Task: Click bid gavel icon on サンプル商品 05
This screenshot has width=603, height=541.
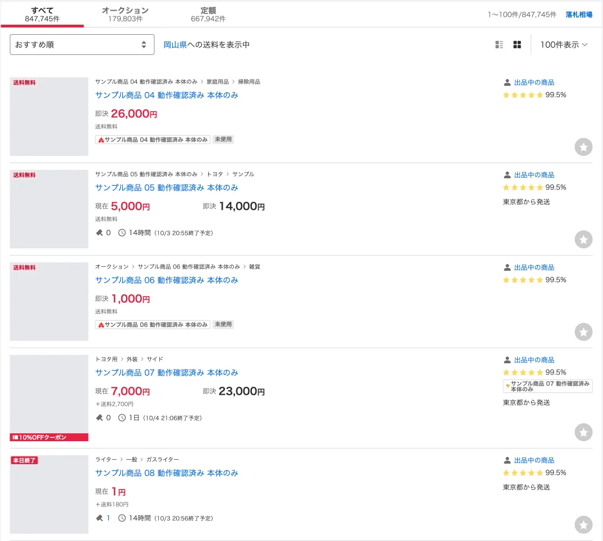Action: 99,233
